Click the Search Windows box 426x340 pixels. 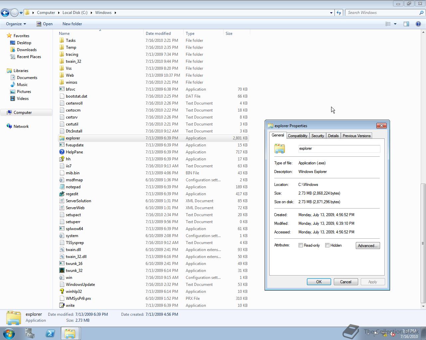(382, 13)
